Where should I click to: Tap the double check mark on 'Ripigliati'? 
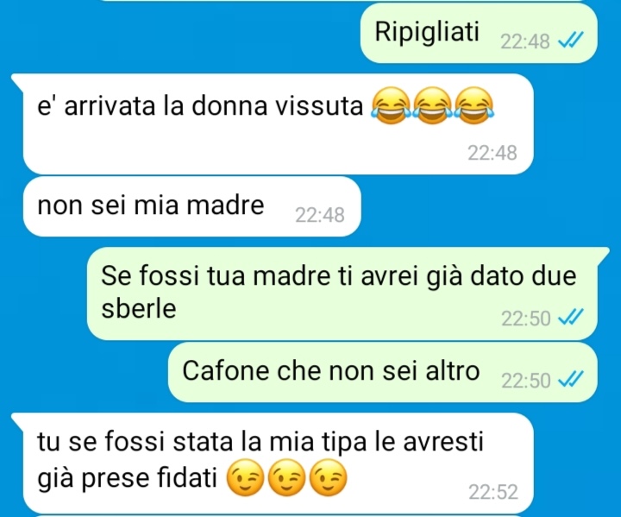click(x=571, y=40)
